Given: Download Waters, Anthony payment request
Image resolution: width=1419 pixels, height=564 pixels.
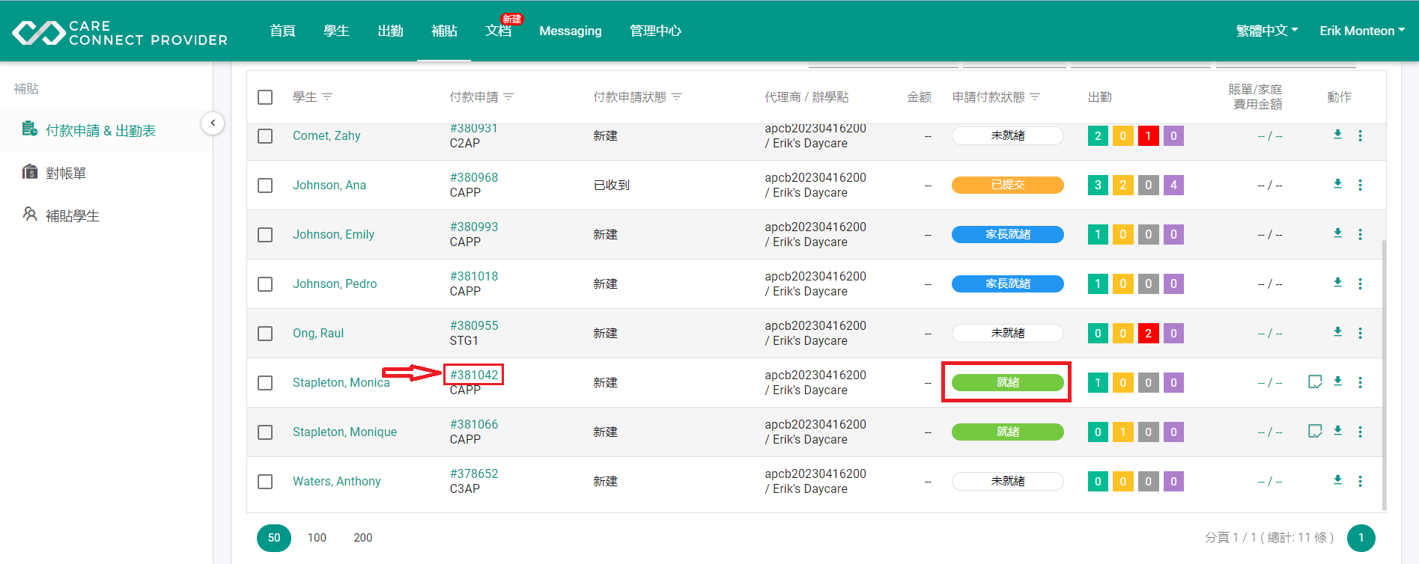Looking at the screenshot, I should [x=1337, y=480].
